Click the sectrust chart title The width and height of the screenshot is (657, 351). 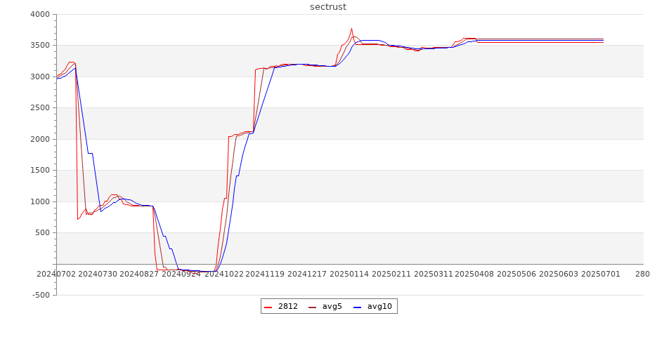[328, 7]
